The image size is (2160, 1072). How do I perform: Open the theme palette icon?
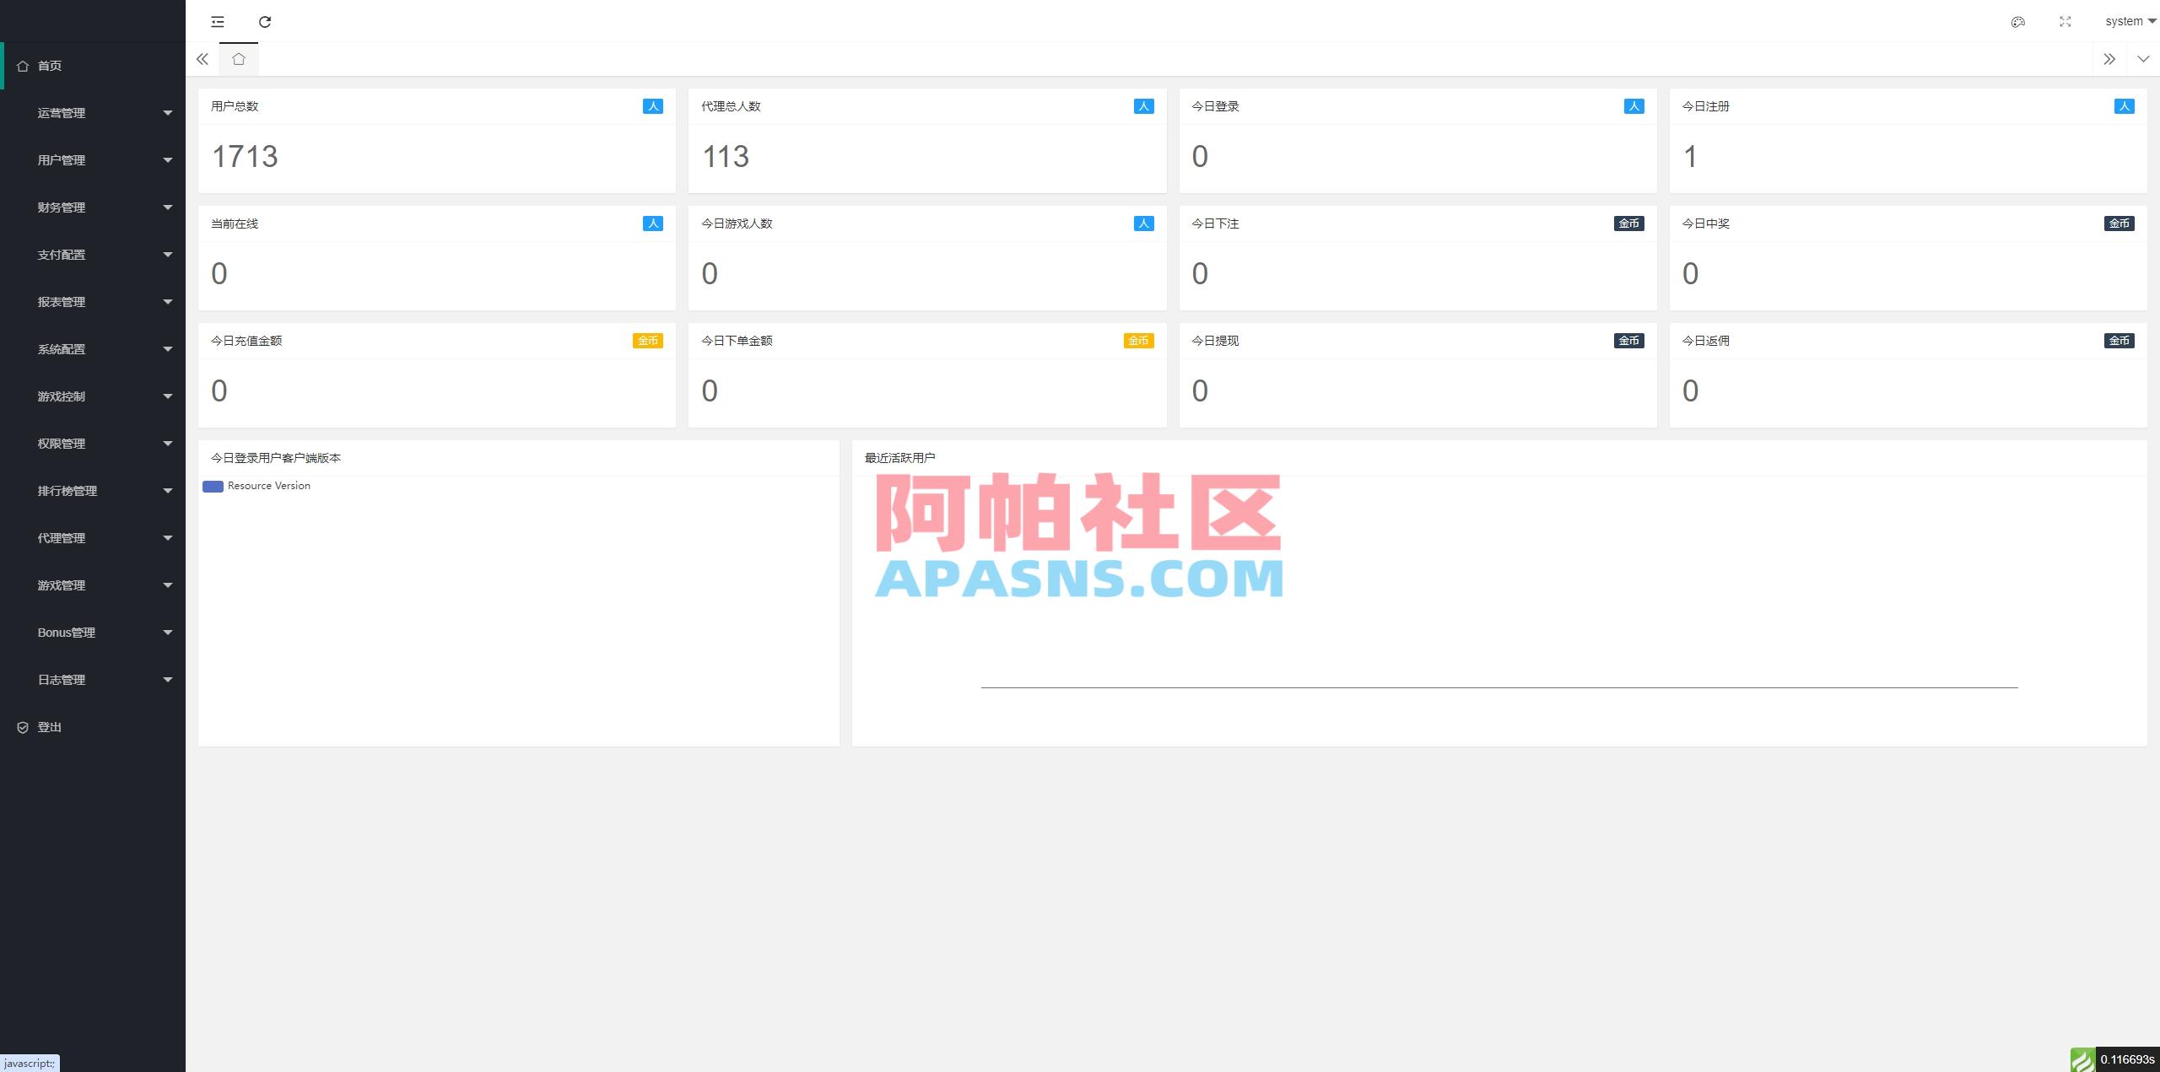click(2018, 21)
